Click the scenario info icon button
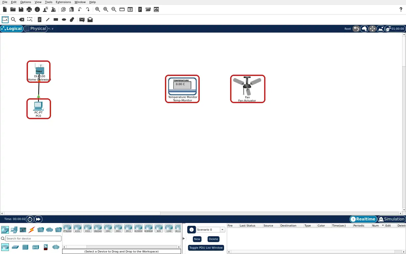This screenshot has width=406, height=254. pos(192,230)
